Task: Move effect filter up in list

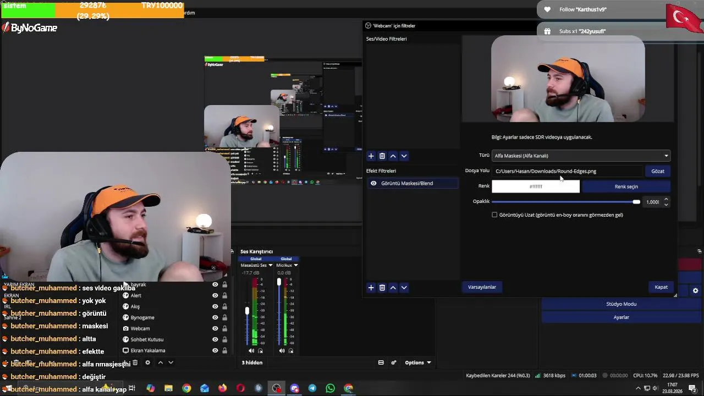Action: 393,288
